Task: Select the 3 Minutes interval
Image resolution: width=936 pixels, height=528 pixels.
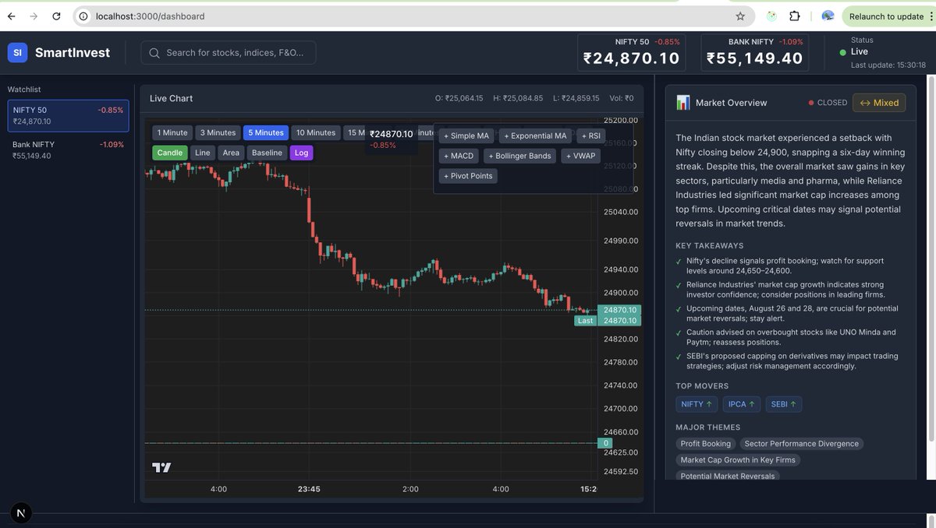Action: point(218,132)
